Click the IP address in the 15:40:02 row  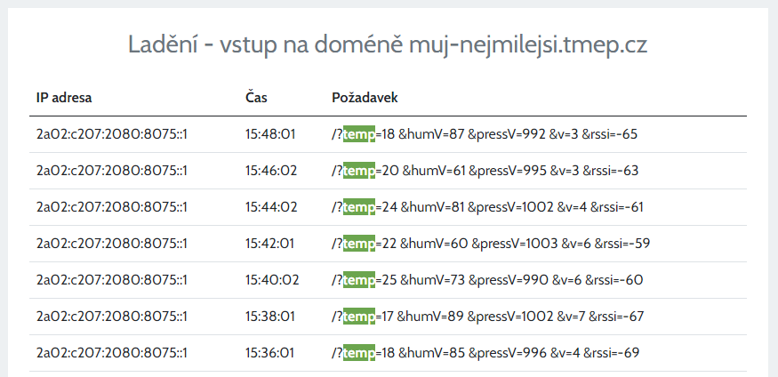(x=111, y=280)
